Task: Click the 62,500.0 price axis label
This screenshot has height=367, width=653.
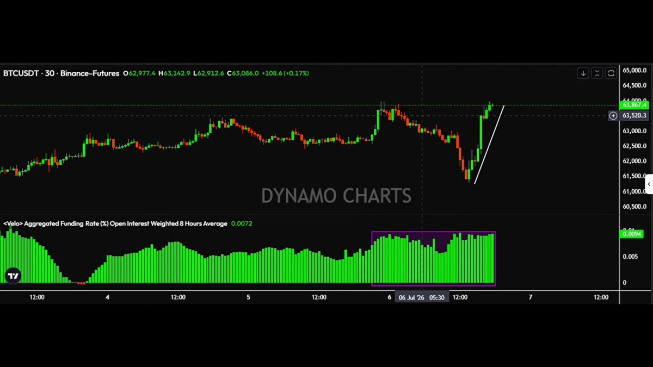Action: coord(634,146)
